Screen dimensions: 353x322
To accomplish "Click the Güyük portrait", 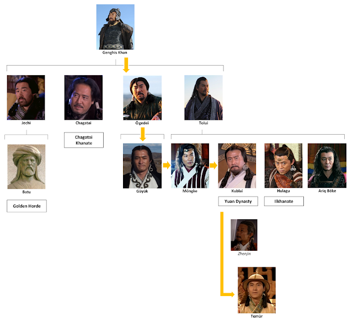I will click(x=142, y=166).
